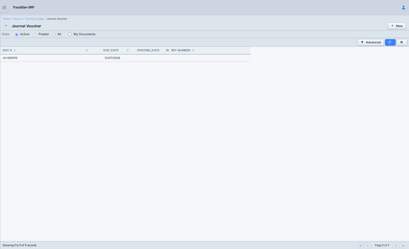
Task: Sort by DOC # column
Action: coord(15,50)
